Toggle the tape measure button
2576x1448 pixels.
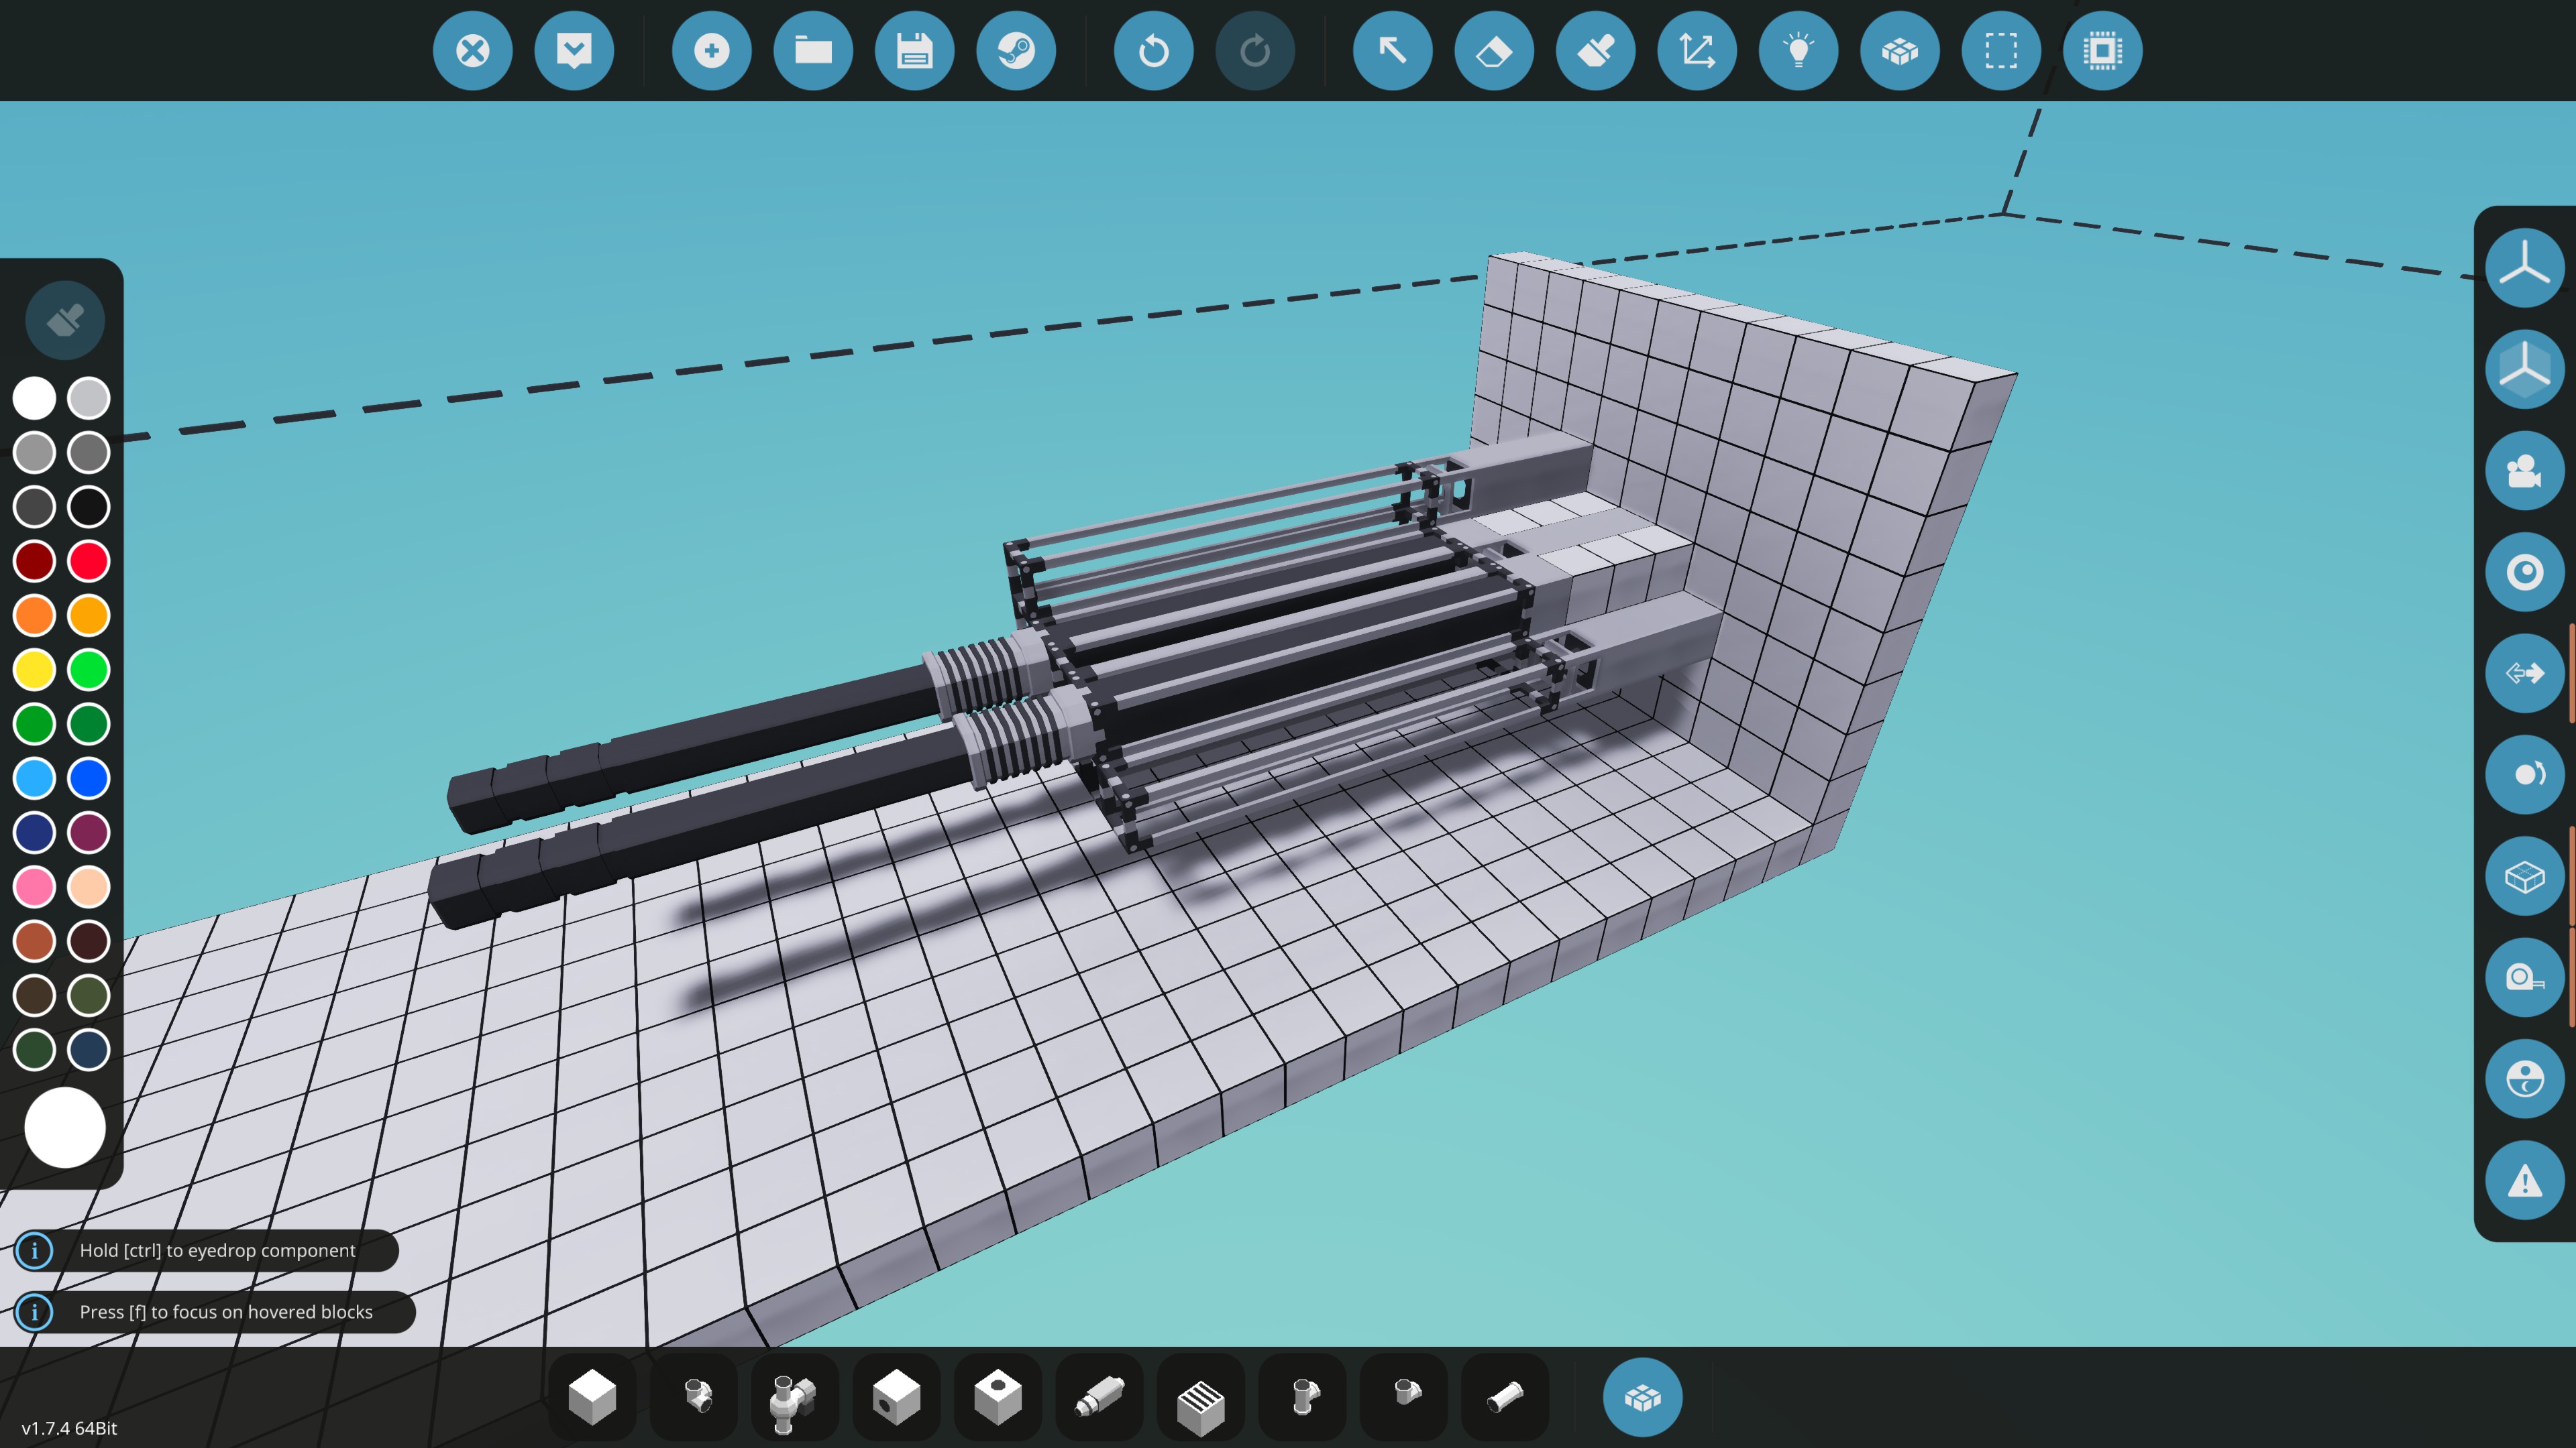coord(2524,977)
